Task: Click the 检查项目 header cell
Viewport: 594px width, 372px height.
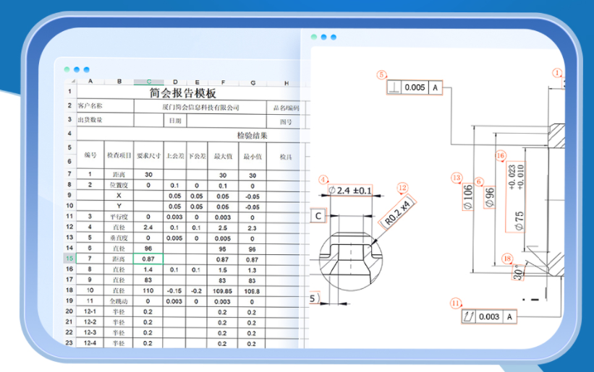Action: [x=119, y=155]
